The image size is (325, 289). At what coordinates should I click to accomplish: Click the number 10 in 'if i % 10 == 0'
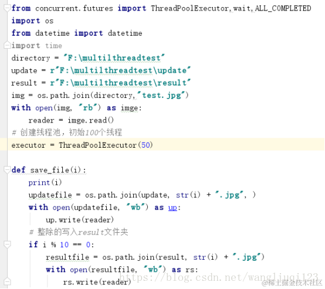(x=65, y=244)
